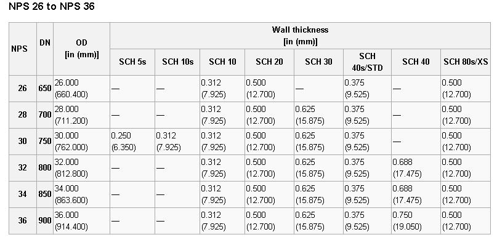Viewport: 497px width, 240px height.
Task: Select the NPS 26 row label
Action: (23, 89)
